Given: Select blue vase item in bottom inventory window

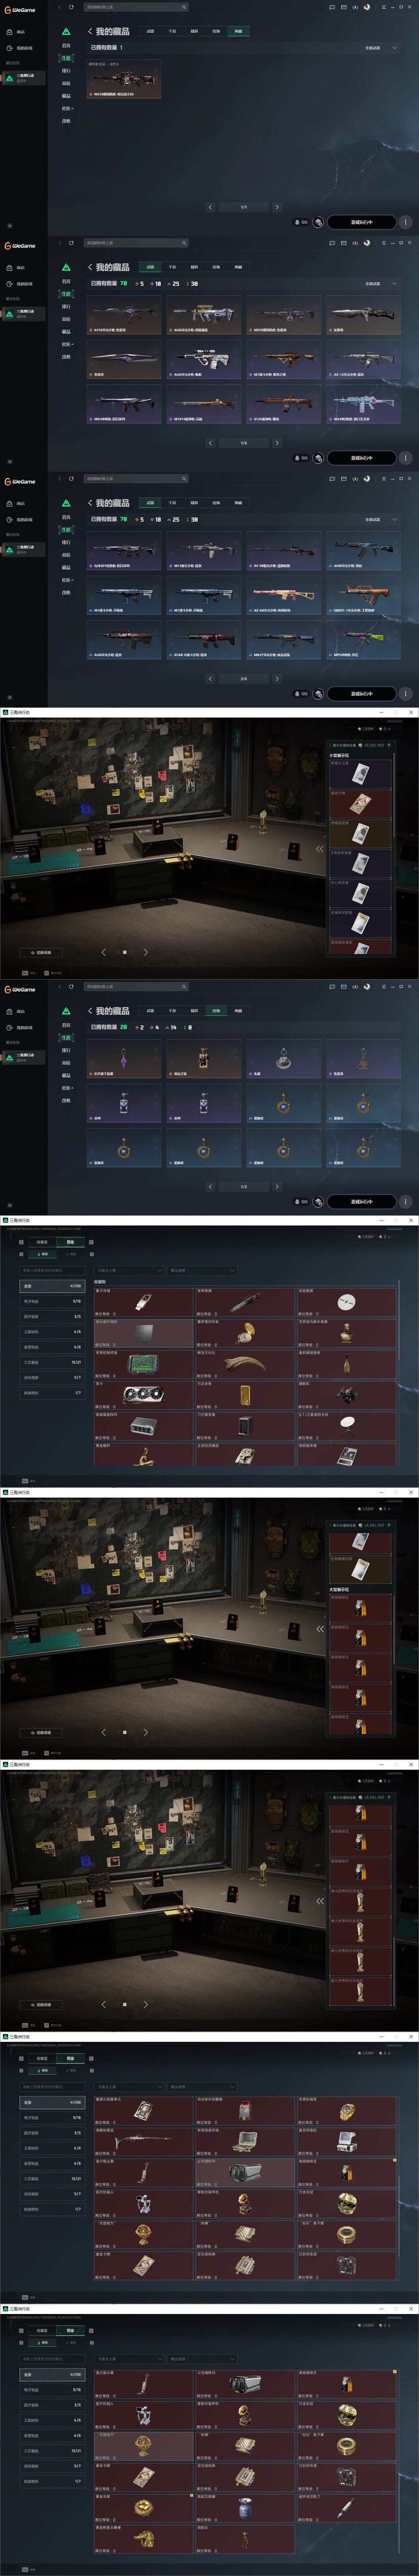Looking at the screenshot, I should [x=245, y=2508].
